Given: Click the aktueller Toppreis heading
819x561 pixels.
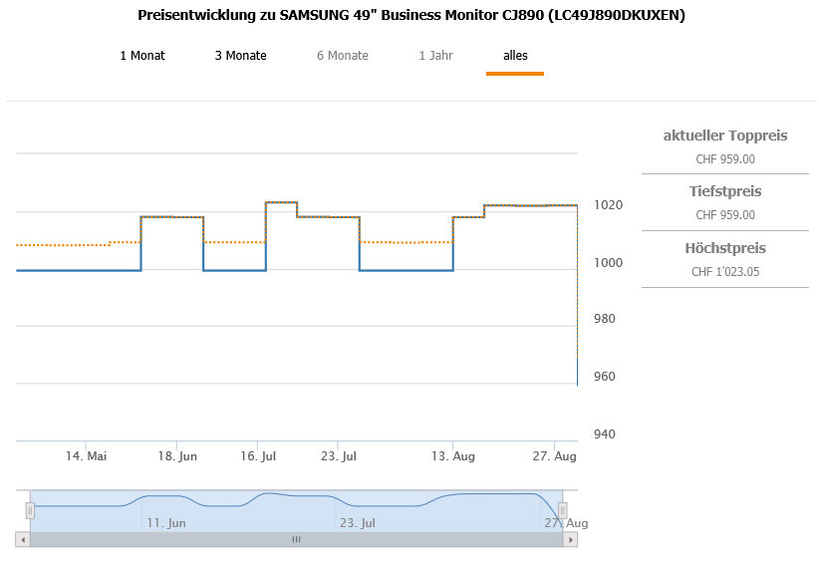Looking at the screenshot, I should point(725,136).
